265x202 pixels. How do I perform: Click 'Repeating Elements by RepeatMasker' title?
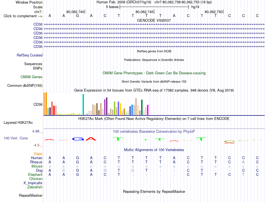pyautogui.click(x=154, y=192)
